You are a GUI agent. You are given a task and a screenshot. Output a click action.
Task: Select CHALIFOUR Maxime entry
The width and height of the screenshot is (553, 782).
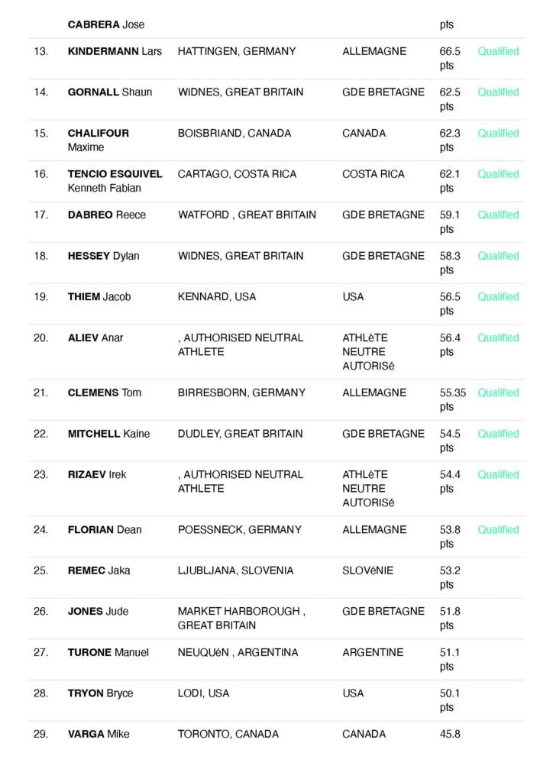point(99,140)
